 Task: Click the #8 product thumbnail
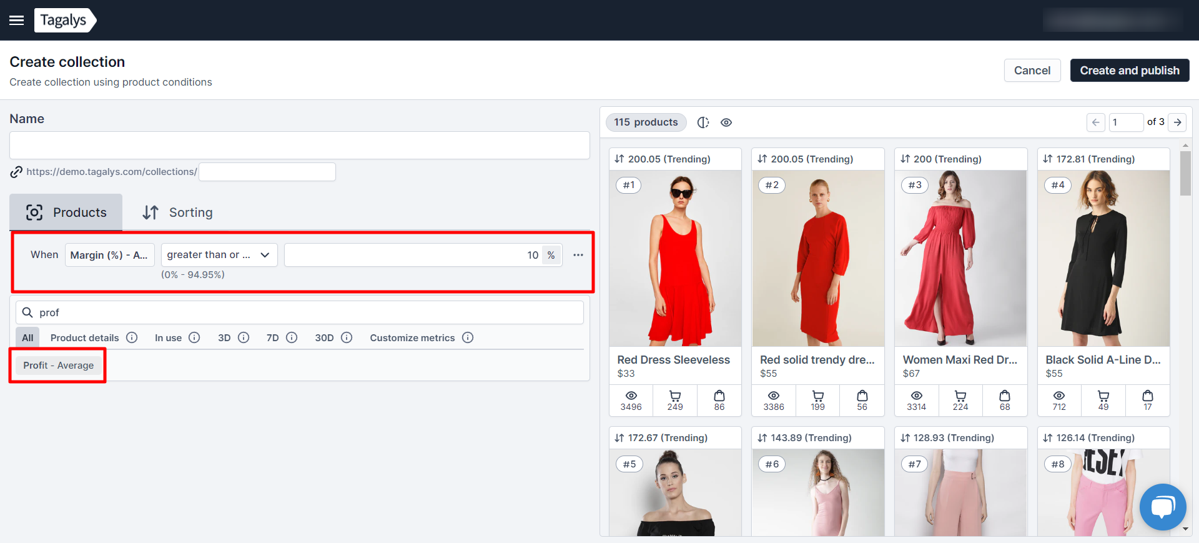pos(1103,492)
